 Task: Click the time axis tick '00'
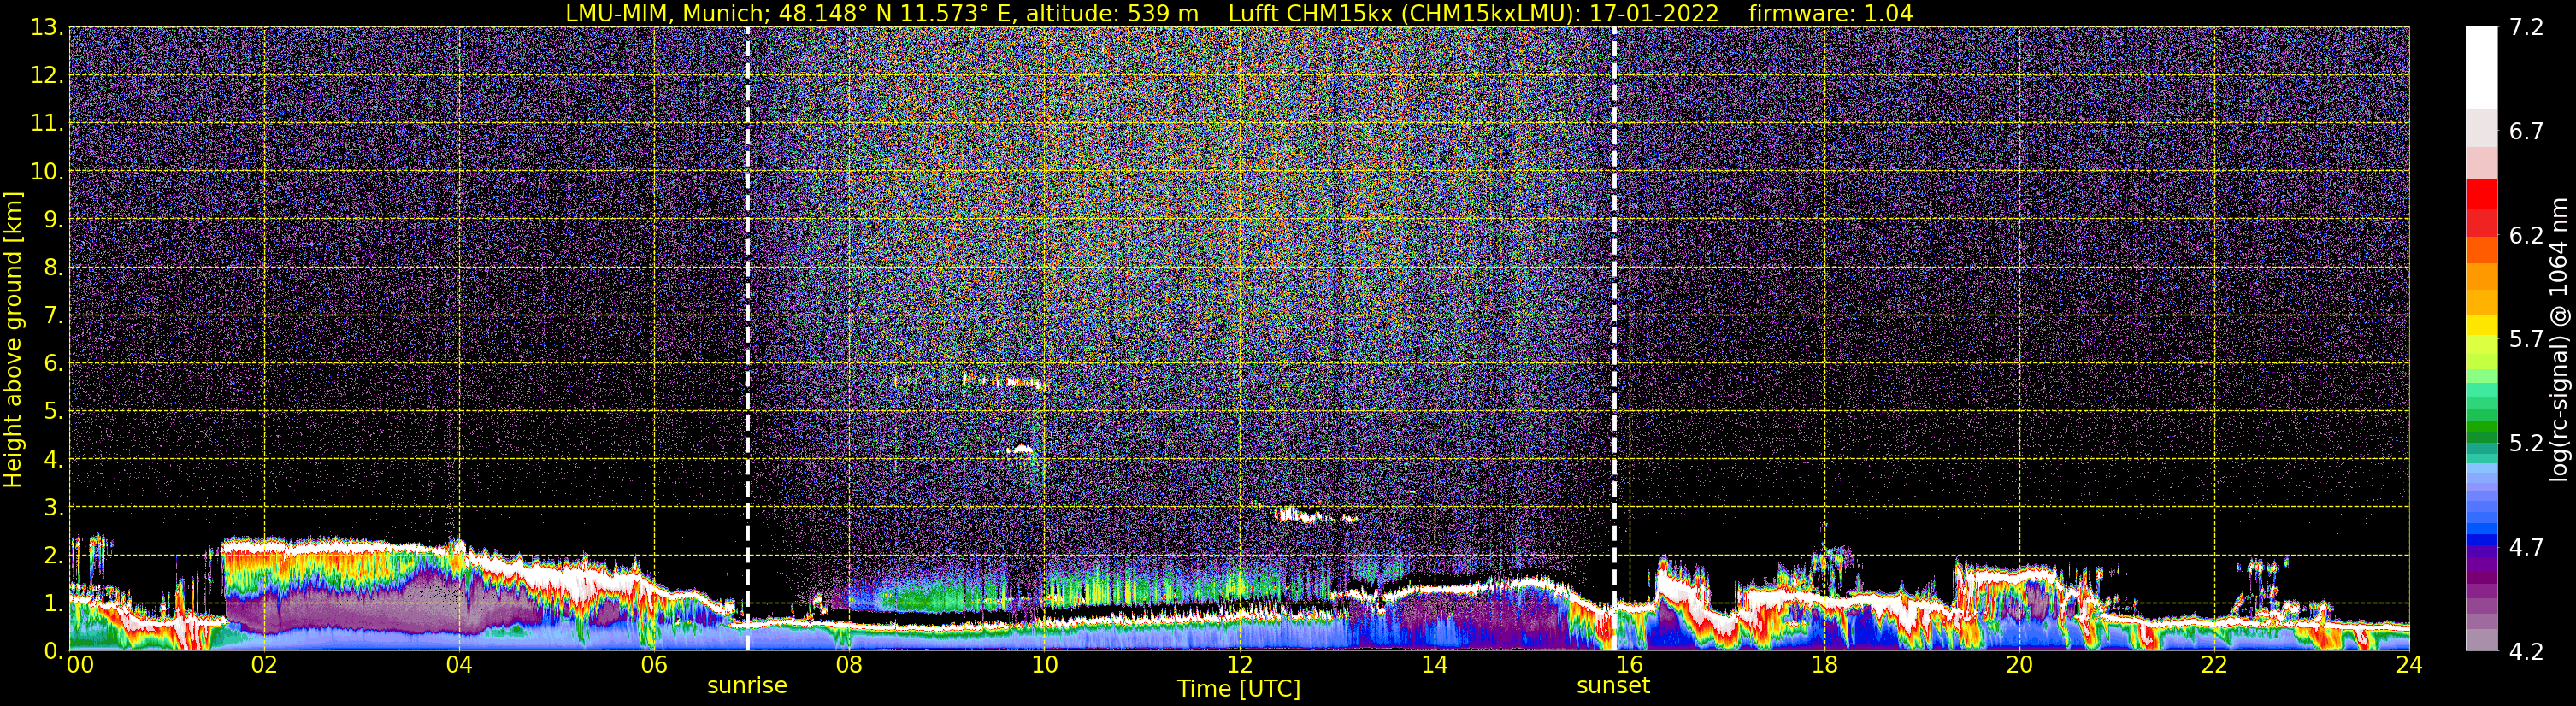80,665
